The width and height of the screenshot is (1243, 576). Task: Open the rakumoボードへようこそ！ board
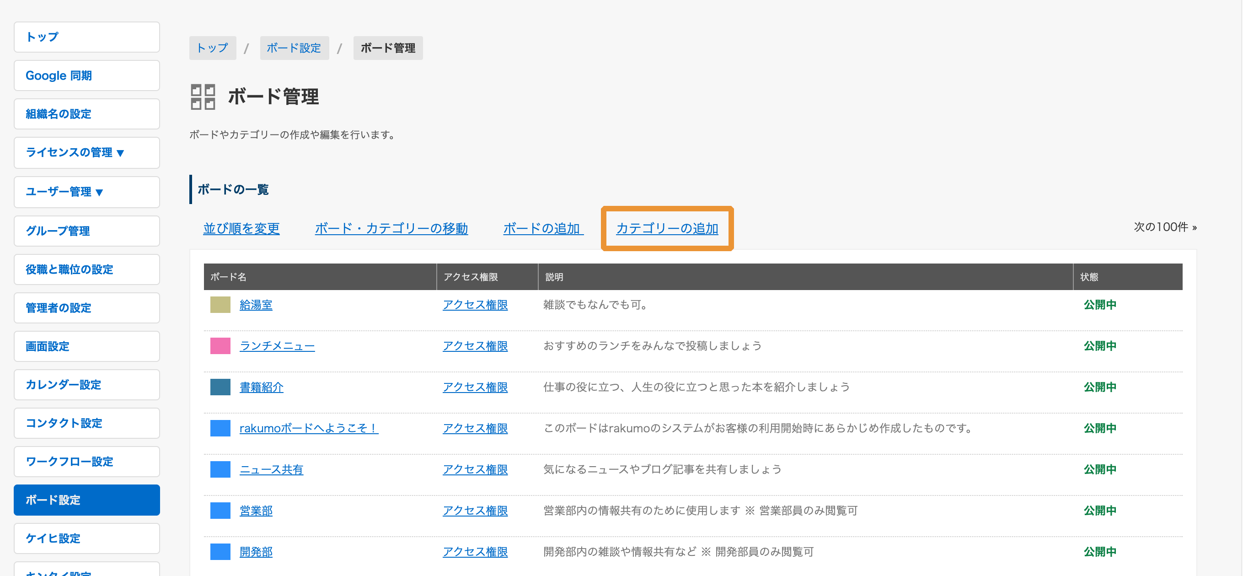(309, 428)
